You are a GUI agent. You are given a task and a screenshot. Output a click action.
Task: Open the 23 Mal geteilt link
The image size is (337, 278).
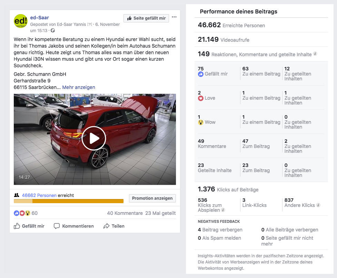(160, 213)
